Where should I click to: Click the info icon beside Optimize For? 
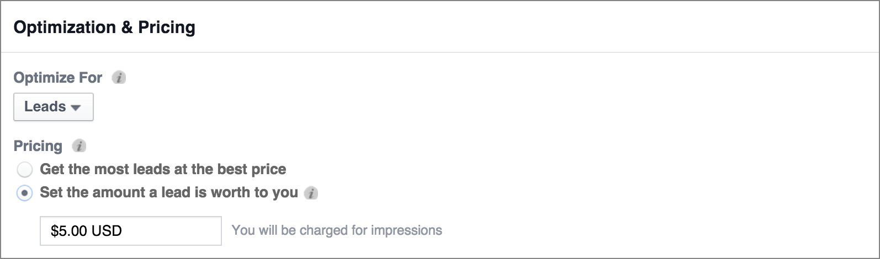(119, 78)
